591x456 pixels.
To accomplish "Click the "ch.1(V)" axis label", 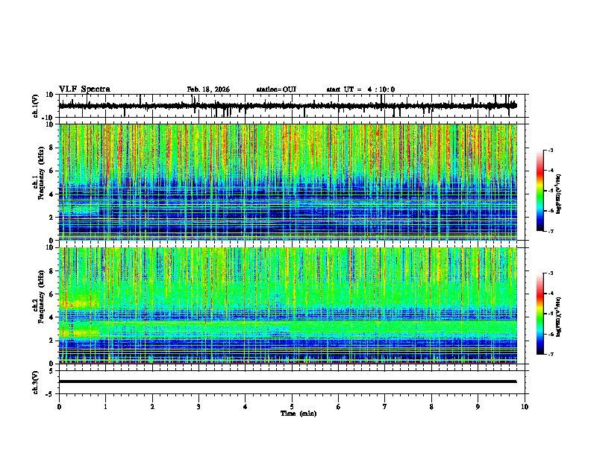I will point(35,106).
